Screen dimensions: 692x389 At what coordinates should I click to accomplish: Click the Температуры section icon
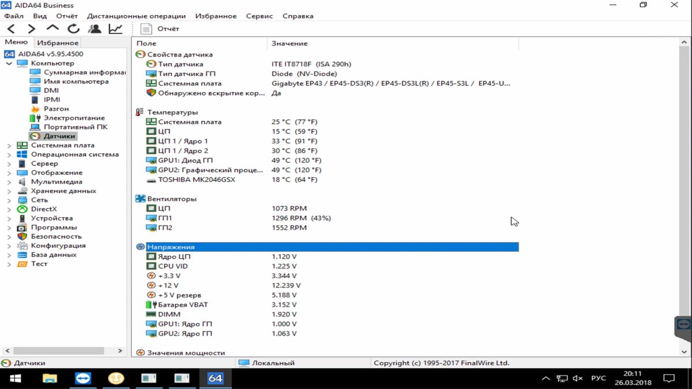(x=140, y=112)
